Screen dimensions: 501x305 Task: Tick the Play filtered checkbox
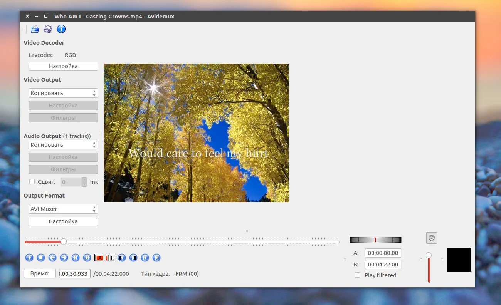[x=357, y=275]
